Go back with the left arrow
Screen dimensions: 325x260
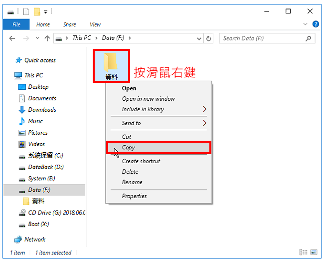(x=12, y=38)
